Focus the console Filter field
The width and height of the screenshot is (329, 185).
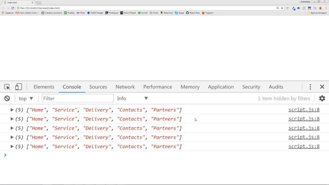(x=78, y=98)
